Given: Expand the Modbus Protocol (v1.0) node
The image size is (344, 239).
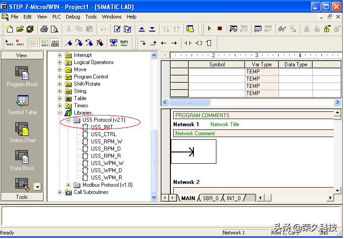Looking at the screenshot, I should click(x=69, y=185).
